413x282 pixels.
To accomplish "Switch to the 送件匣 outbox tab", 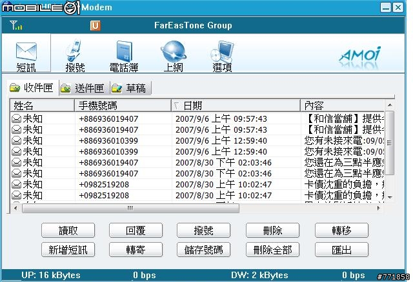I will point(84,88).
